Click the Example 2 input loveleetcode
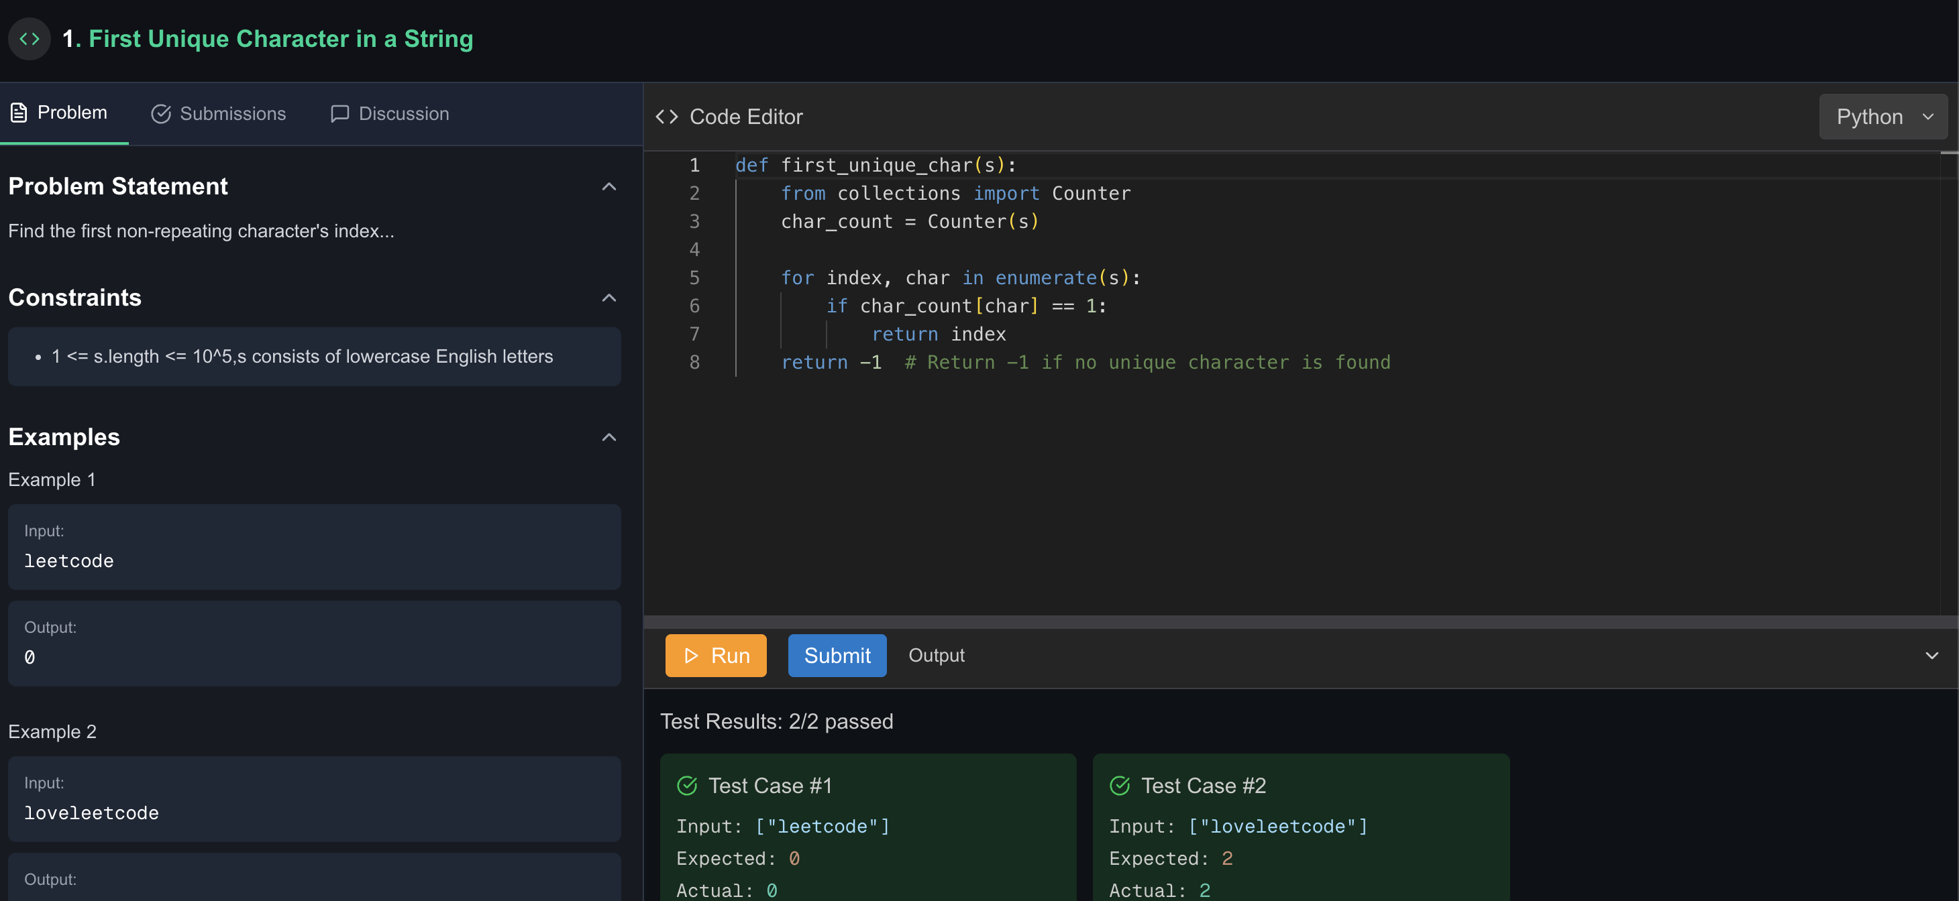 click(x=91, y=814)
